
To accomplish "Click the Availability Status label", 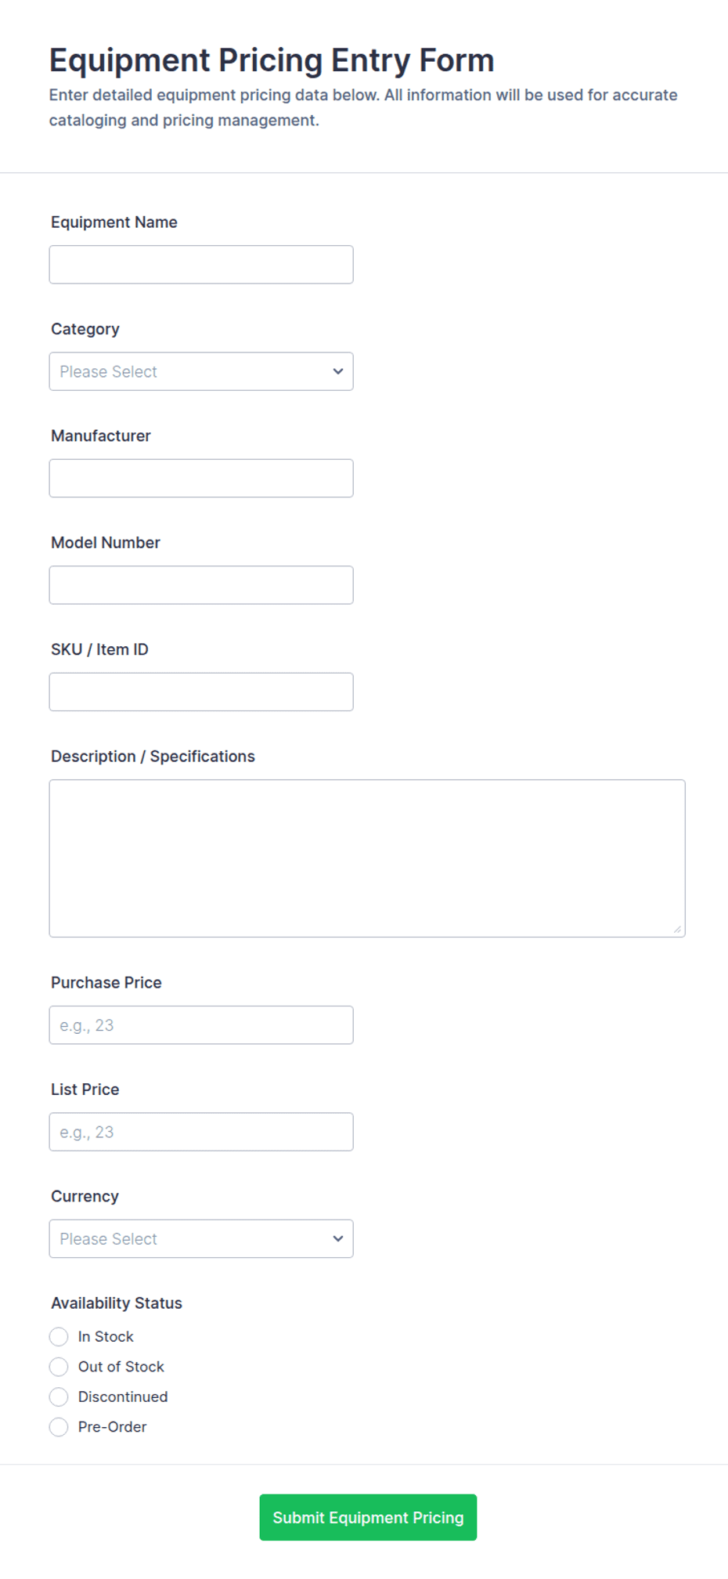I will pyautogui.click(x=117, y=1303).
